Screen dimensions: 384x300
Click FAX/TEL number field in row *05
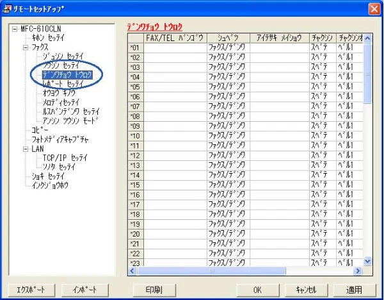(x=175, y=87)
